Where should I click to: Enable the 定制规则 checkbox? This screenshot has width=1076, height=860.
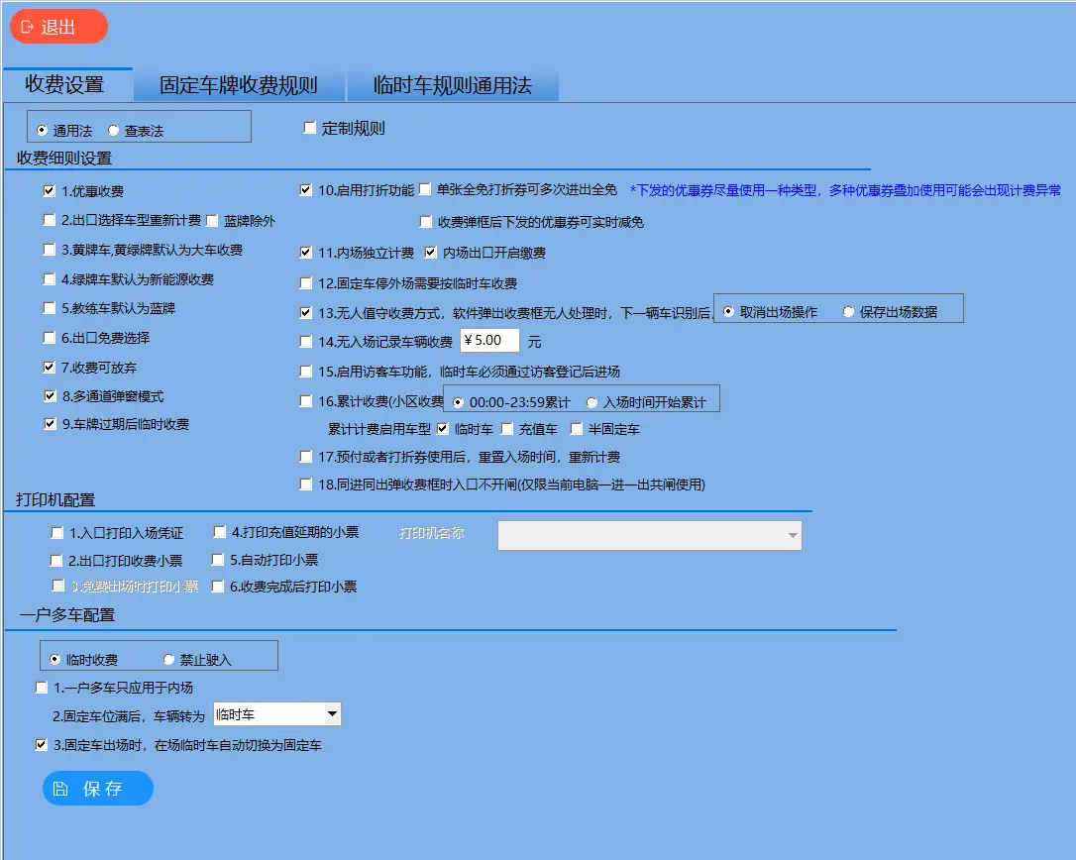click(310, 128)
